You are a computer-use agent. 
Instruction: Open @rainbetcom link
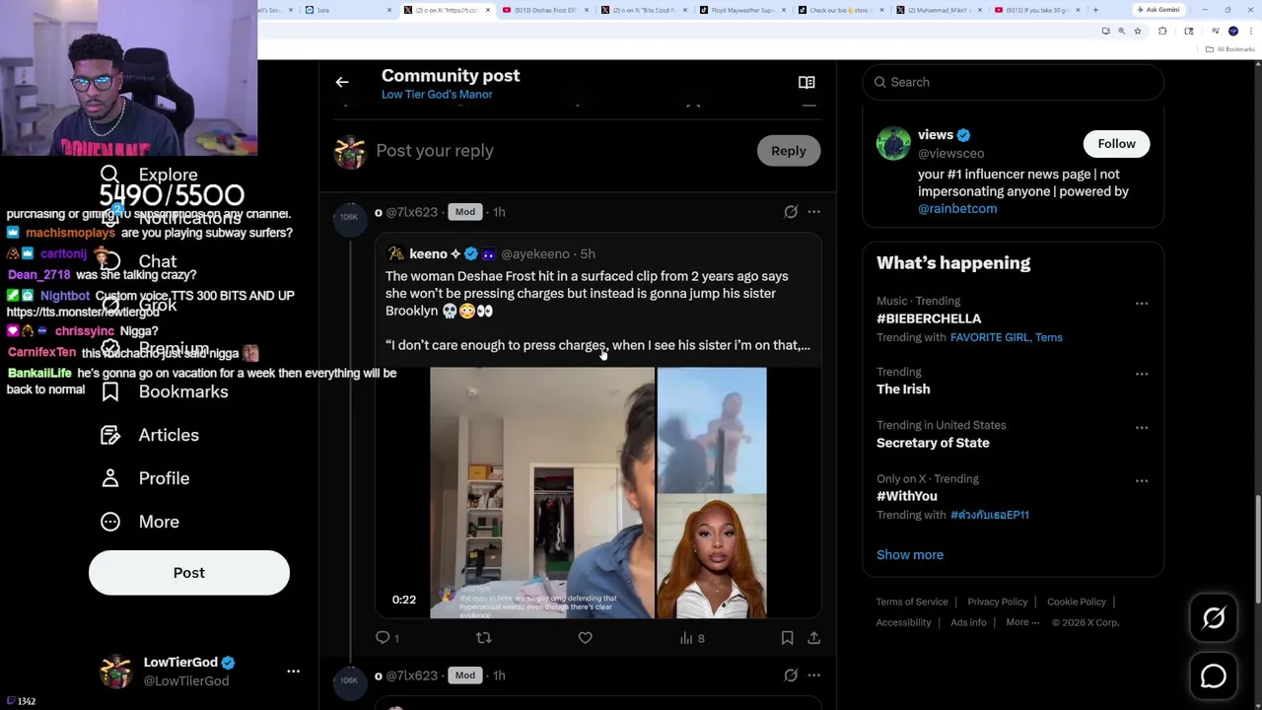(x=957, y=209)
